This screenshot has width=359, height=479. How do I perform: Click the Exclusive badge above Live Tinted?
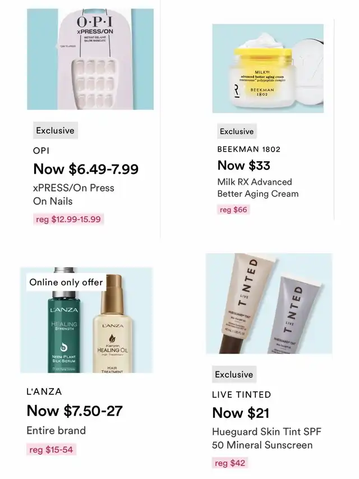234,374
